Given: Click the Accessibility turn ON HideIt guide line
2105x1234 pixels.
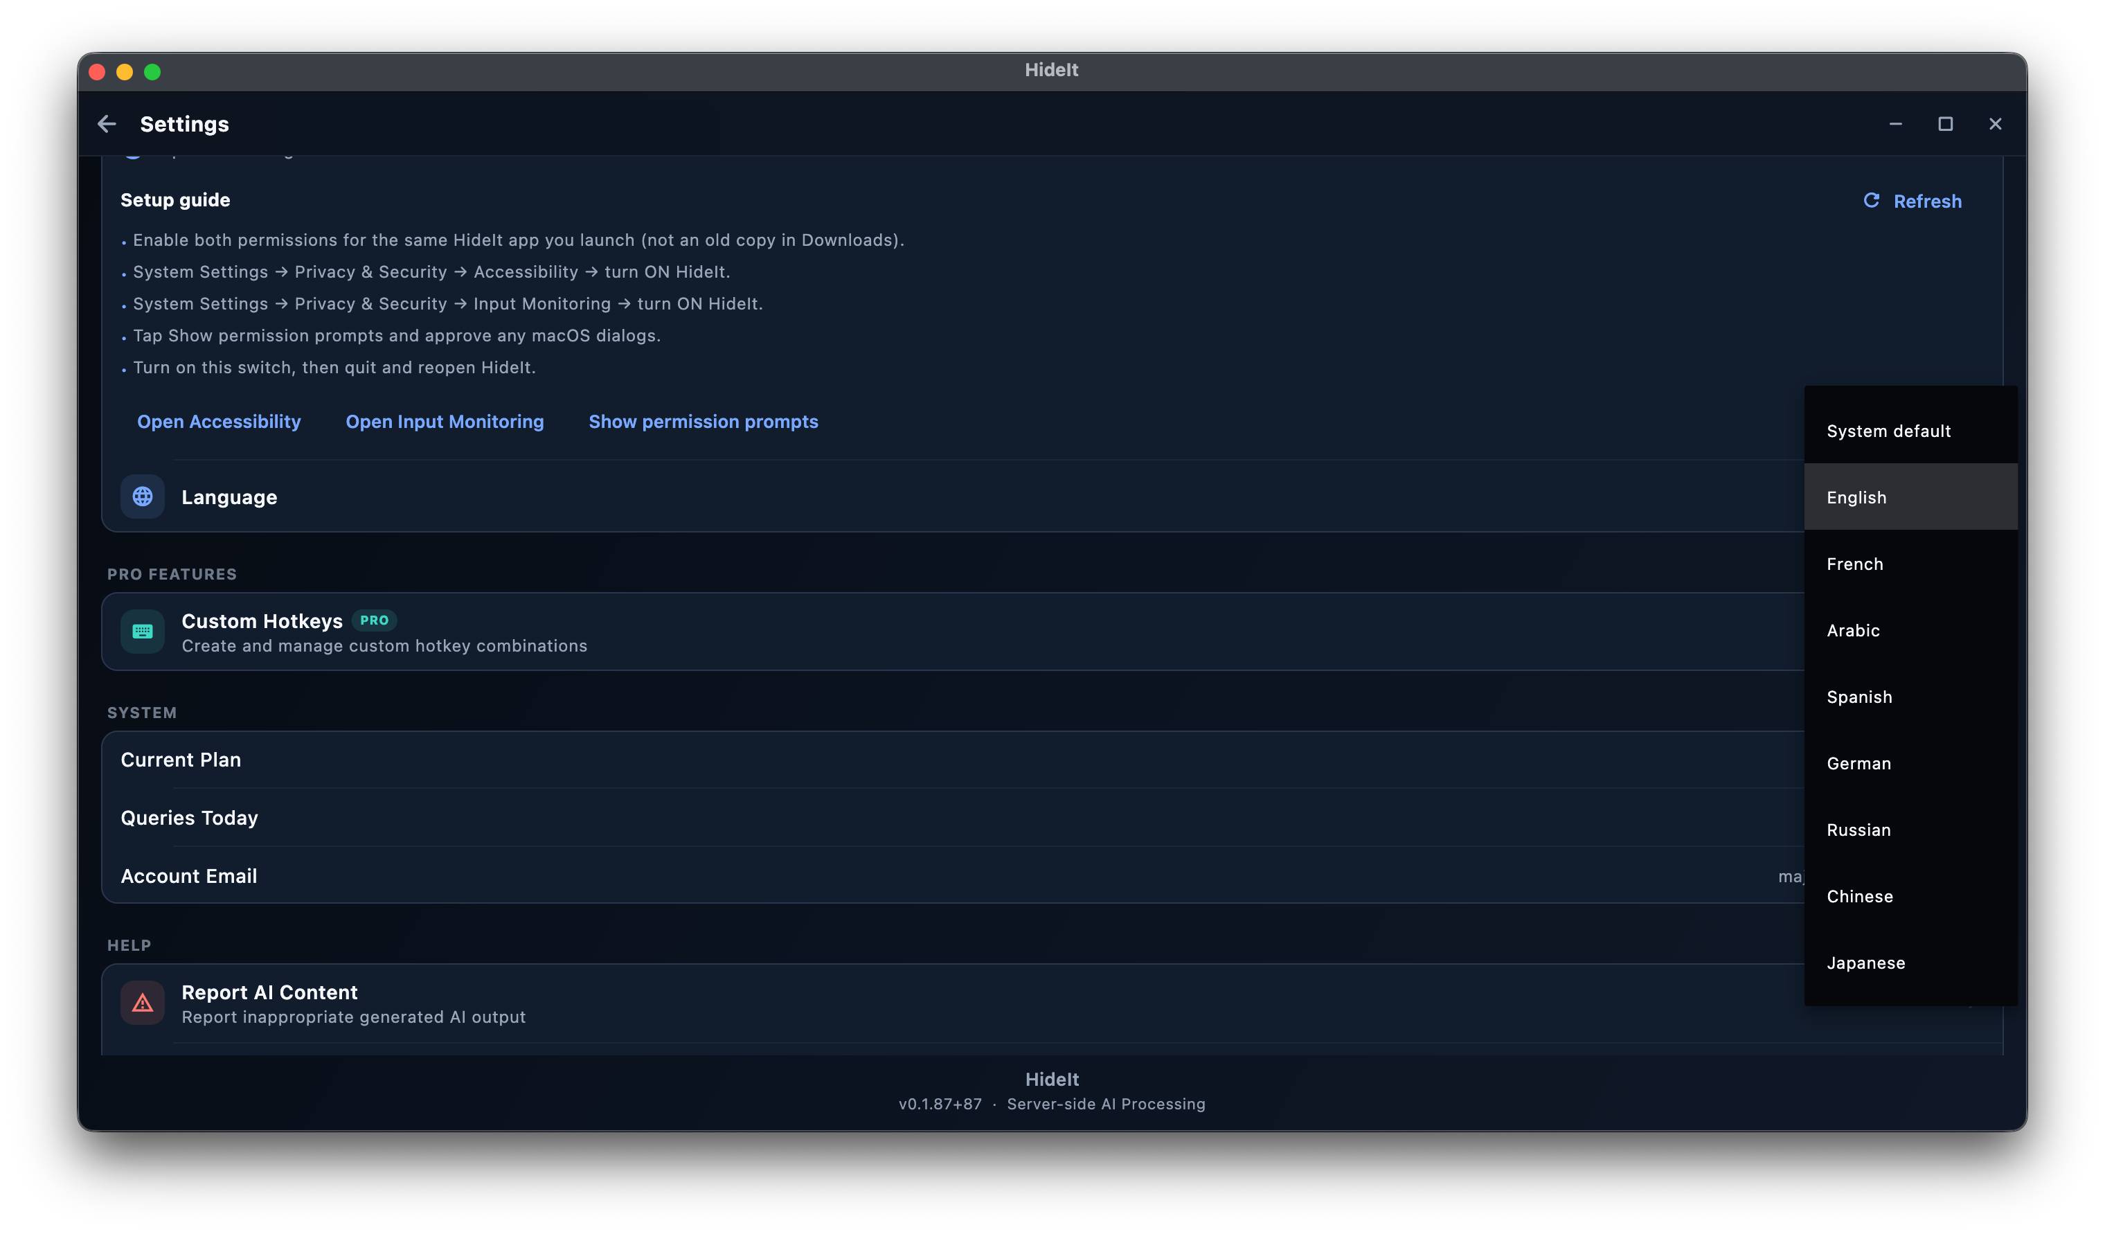Looking at the screenshot, I should point(431,271).
